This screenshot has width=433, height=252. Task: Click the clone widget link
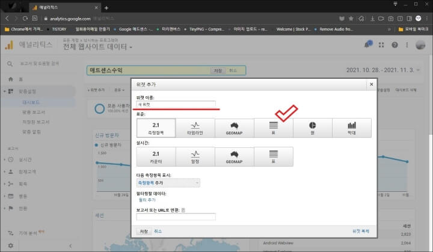click(x=361, y=232)
